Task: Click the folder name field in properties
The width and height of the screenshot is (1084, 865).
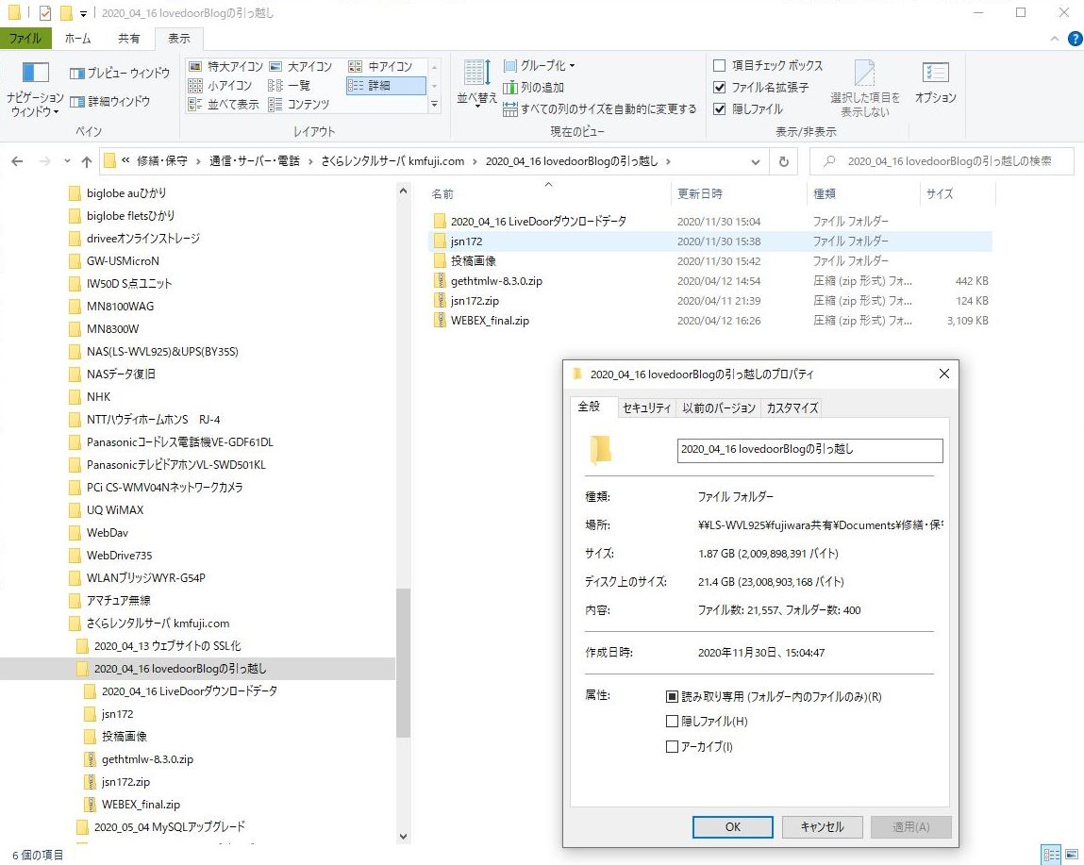Action: tap(809, 450)
